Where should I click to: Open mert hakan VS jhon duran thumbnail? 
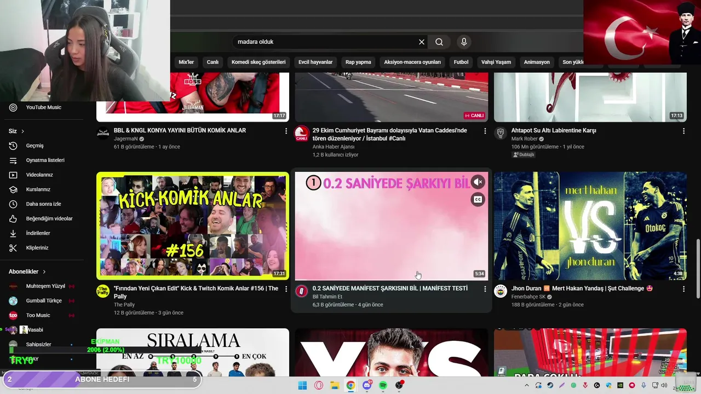pos(590,226)
